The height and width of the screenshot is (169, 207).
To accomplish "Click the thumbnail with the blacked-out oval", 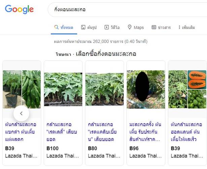I will pyautogui.click(x=146, y=89).
